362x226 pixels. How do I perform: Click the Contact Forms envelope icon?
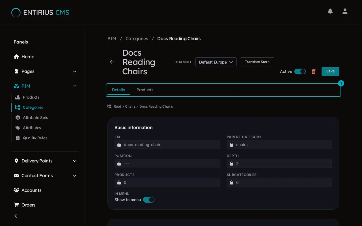[x=16, y=175]
